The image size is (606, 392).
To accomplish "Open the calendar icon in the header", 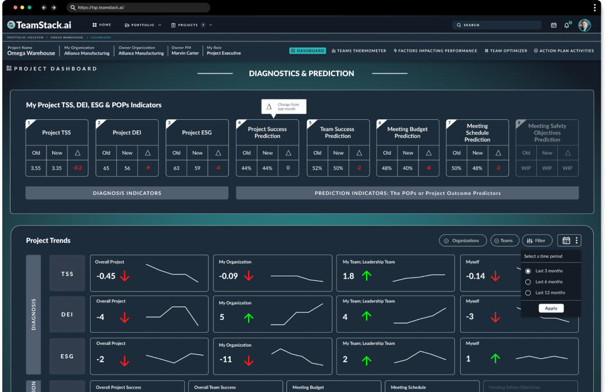I will tap(553, 25).
